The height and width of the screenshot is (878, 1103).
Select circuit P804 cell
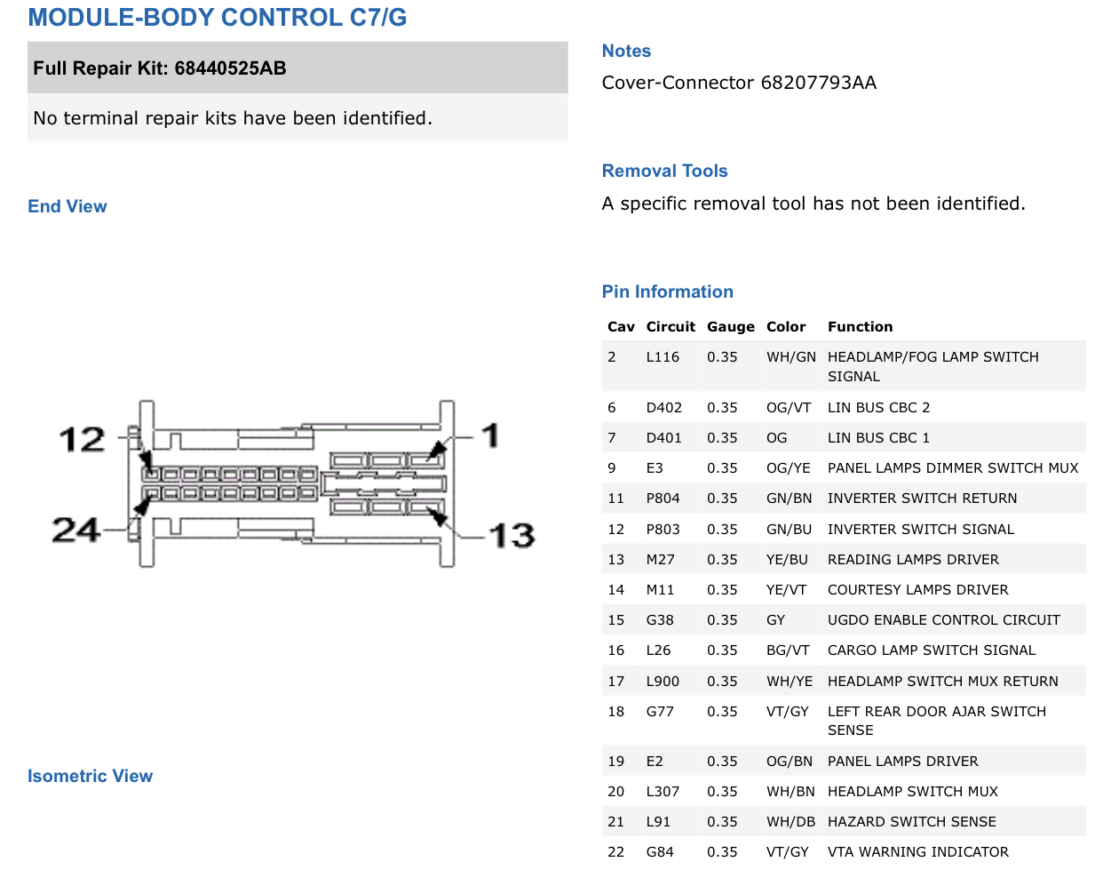point(663,499)
